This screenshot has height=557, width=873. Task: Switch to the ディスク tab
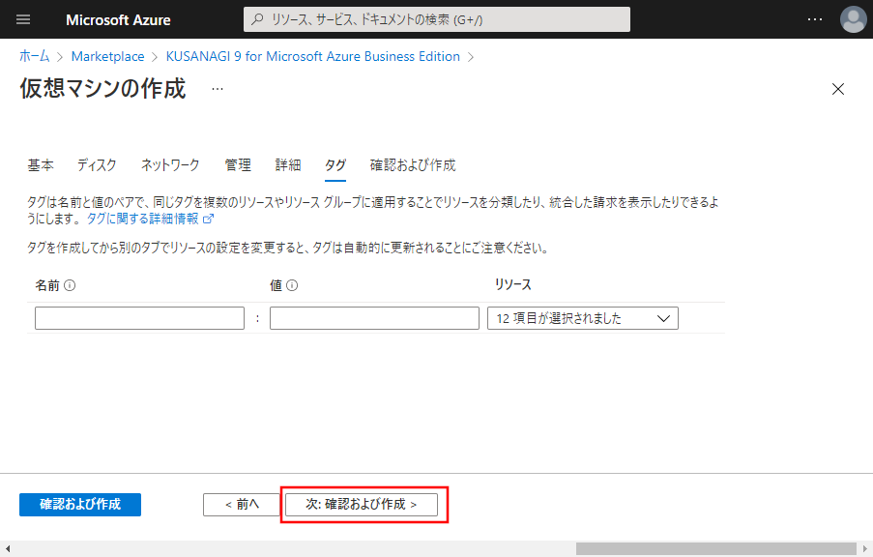tap(97, 164)
